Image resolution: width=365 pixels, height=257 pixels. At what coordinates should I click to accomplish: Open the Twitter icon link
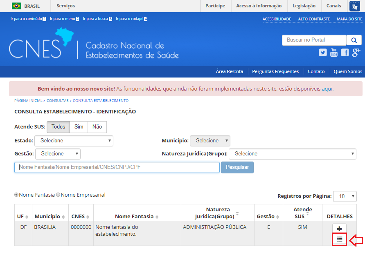(x=322, y=53)
